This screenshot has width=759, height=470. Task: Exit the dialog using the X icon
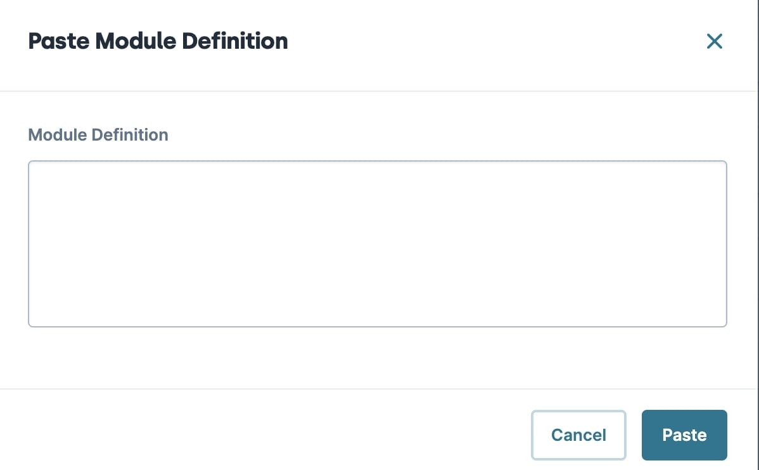(714, 41)
